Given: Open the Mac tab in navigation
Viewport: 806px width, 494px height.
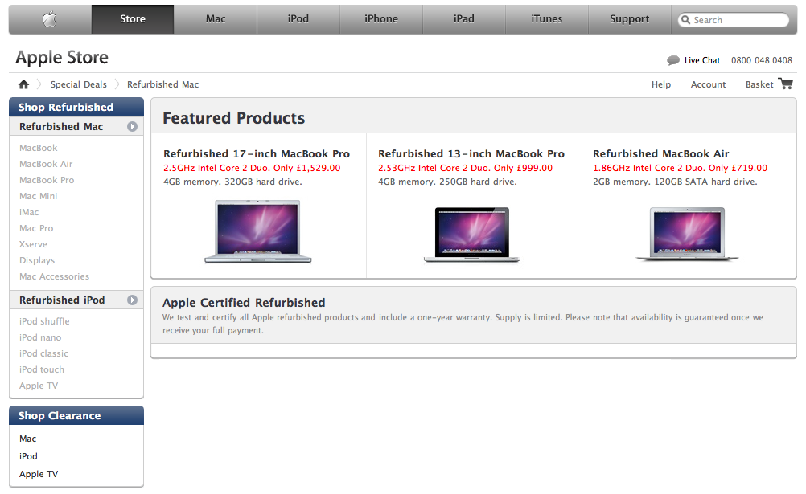Looking at the screenshot, I should pyautogui.click(x=216, y=19).
